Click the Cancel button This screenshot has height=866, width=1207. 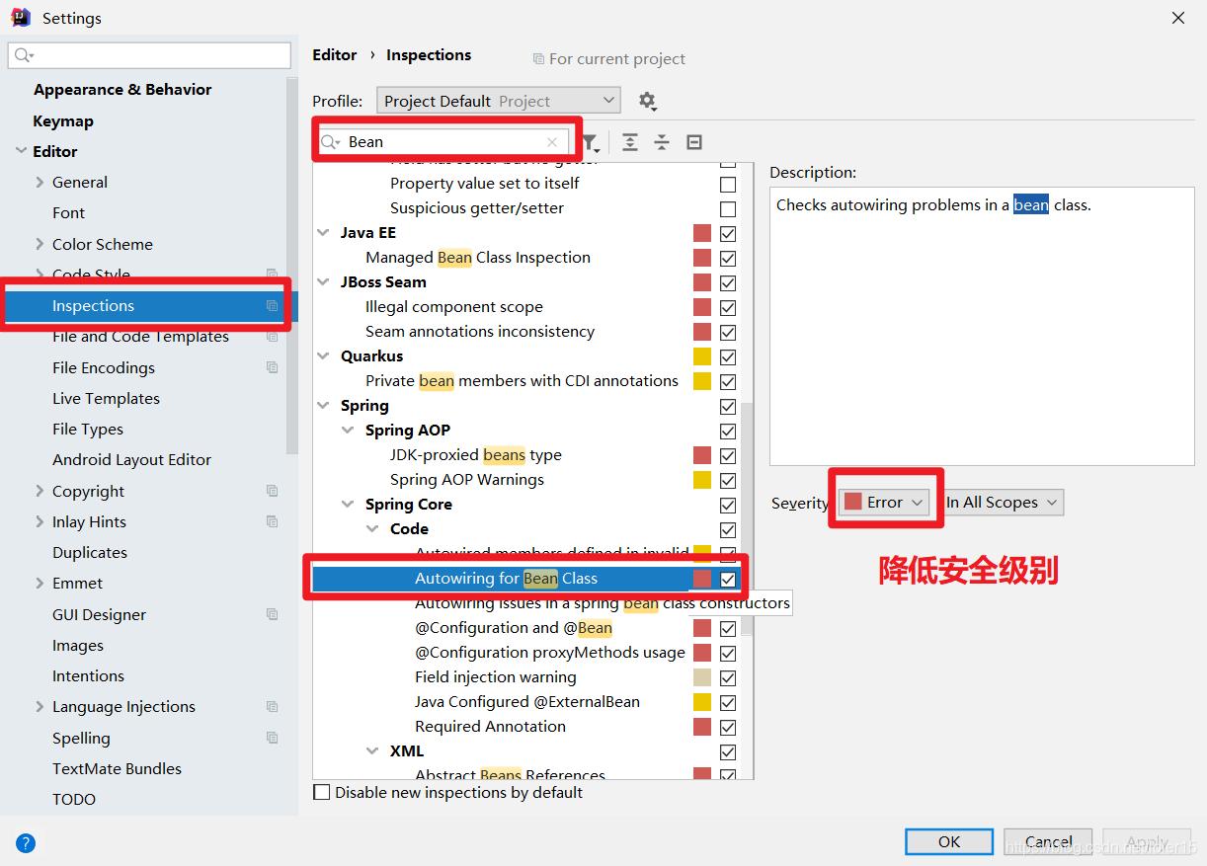[1047, 841]
